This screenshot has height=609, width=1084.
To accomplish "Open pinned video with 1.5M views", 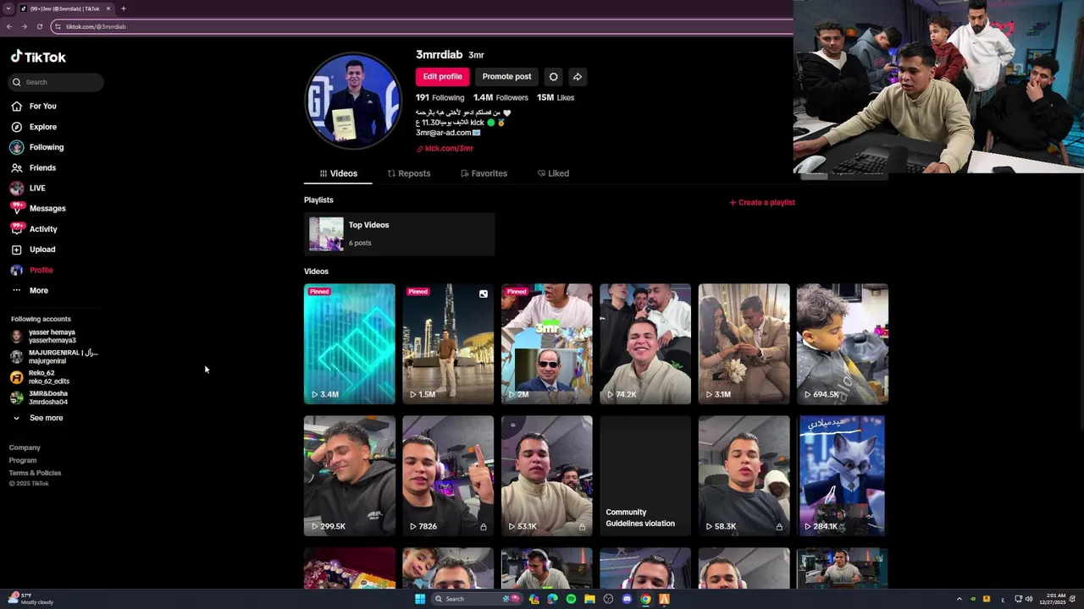I will click(x=448, y=343).
